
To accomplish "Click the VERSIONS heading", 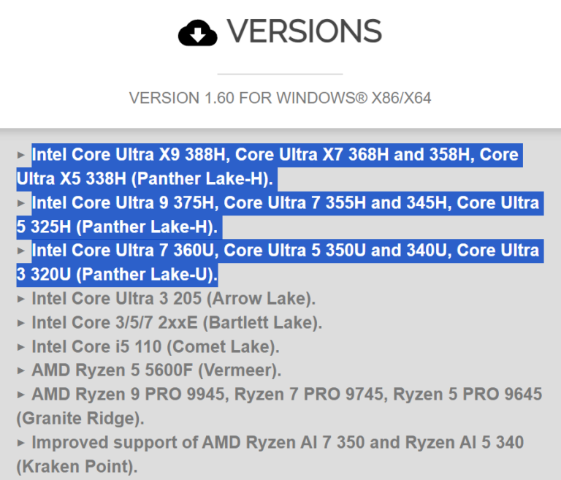I will pos(304,31).
